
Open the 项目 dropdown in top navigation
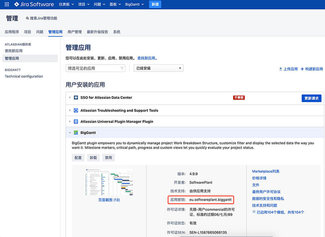84,4
